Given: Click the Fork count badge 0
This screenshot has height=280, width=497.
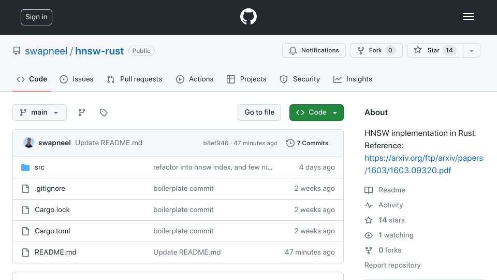Looking at the screenshot, I should point(390,50).
